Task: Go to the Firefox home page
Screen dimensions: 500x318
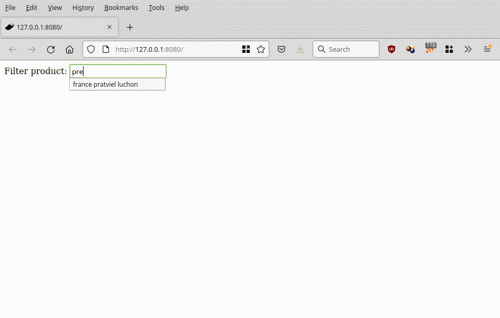Action: point(69,49)
